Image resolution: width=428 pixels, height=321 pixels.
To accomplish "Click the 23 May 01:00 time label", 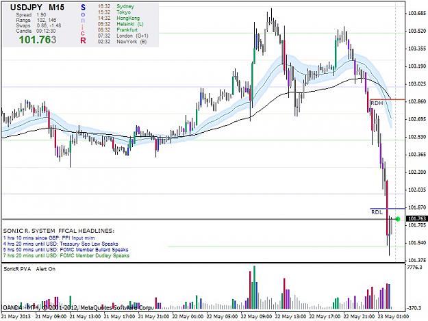I will tap(393, 317).
